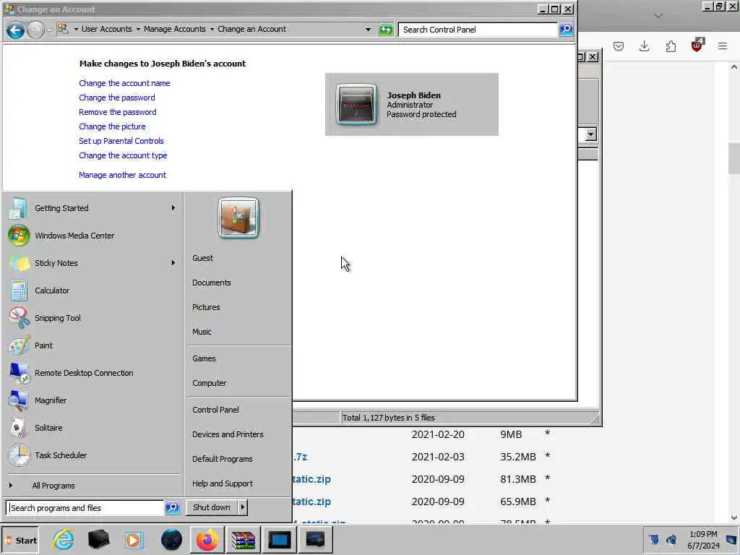Click Change the account name link
The width and height of the screenshot is (740, 555).
click(124, 83)
